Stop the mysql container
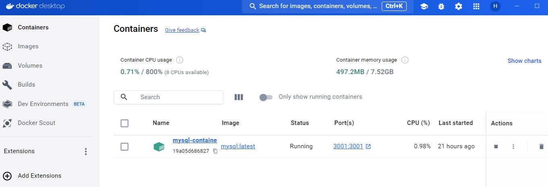 click(x=496, y=147)
